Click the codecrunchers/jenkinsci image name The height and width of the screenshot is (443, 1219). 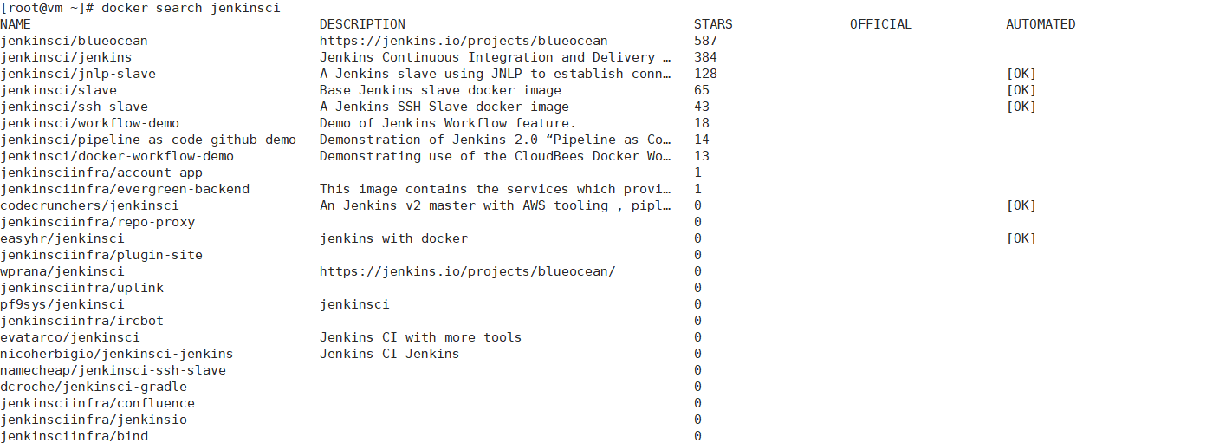pyautogui.click(x=89, y=205)
